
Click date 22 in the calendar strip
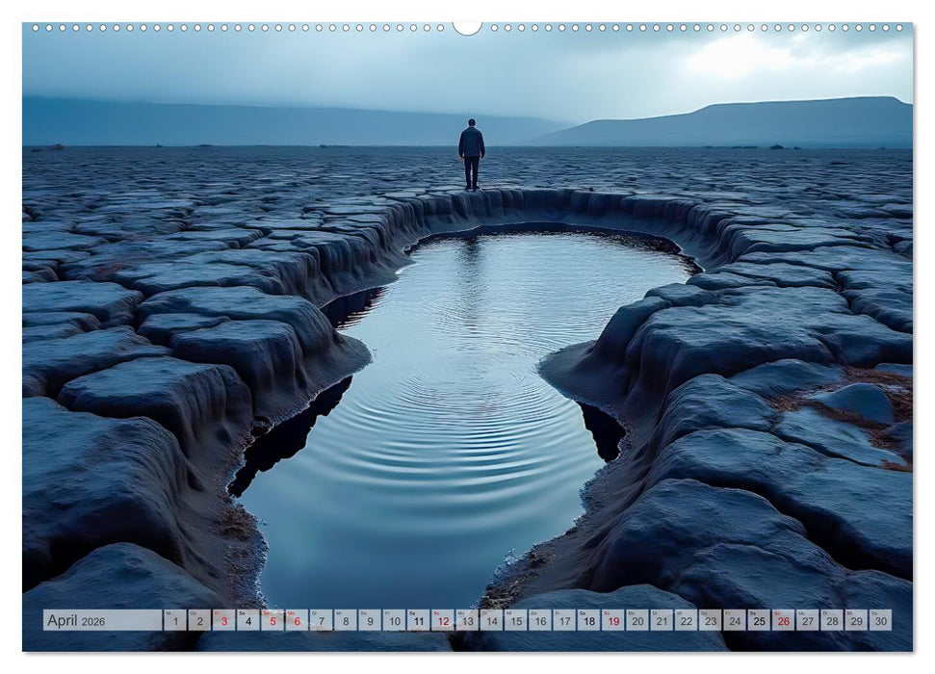coord(686,621)
